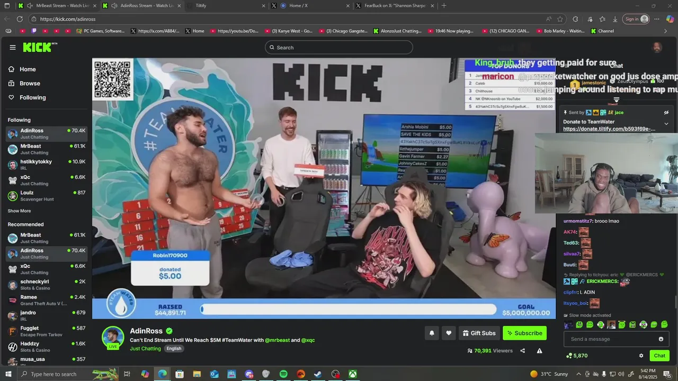
Task: Hide the pinned message
Action: (x=666, y=113)
